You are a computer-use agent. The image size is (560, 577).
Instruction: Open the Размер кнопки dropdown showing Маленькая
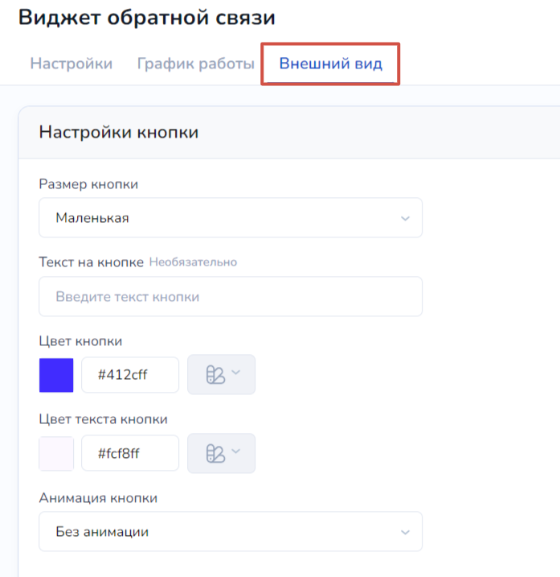tap(231, 217)
